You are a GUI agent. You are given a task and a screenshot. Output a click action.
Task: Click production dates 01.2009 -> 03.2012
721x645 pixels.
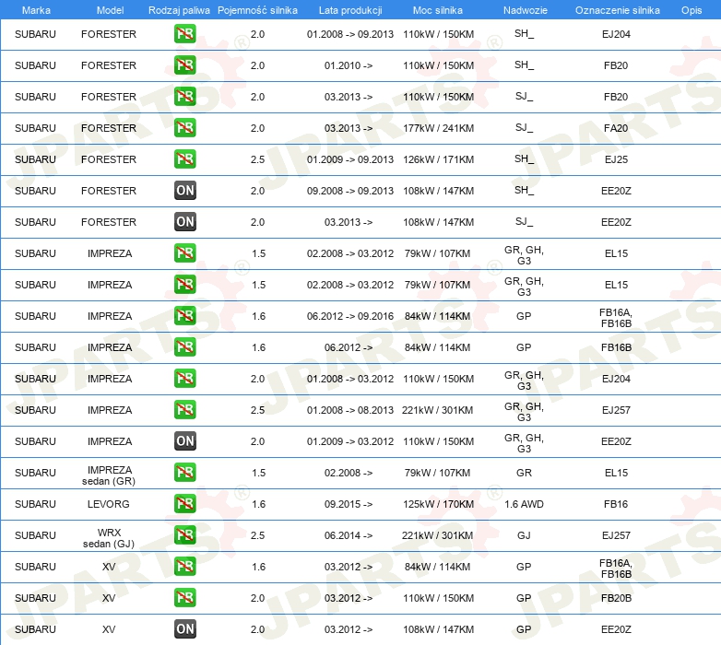click(x=350, y=441)
